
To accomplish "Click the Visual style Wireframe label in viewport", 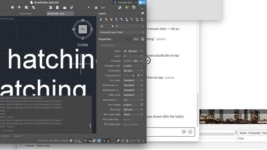I will tap(8, 19).
